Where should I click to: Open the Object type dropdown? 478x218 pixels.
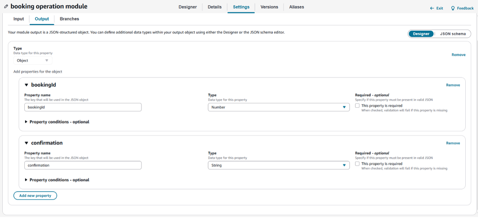coord(33,60)
